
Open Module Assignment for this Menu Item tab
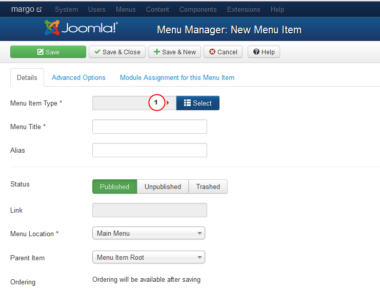point(177,77)
